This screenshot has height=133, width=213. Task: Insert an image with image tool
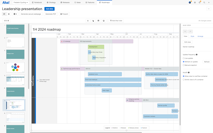104,21
